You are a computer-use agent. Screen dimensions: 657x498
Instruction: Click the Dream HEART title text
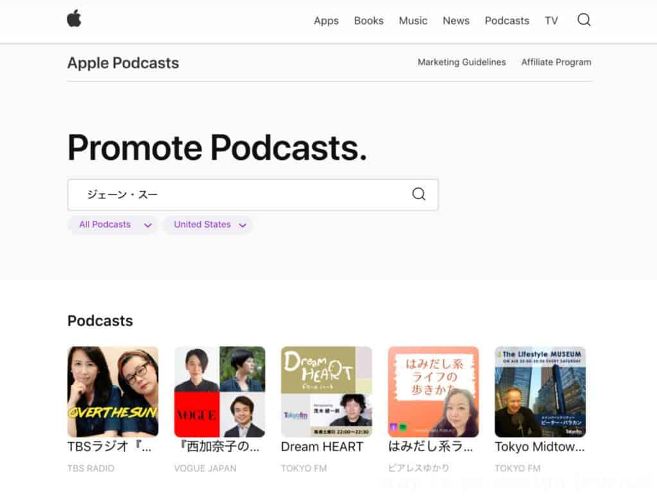click(x=322, y=447)
